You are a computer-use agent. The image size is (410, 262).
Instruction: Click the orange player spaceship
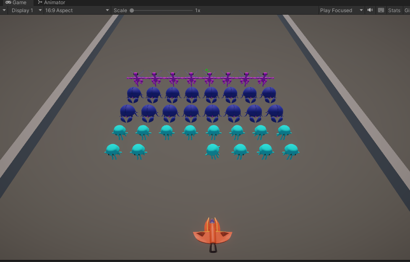coord(212,235)
